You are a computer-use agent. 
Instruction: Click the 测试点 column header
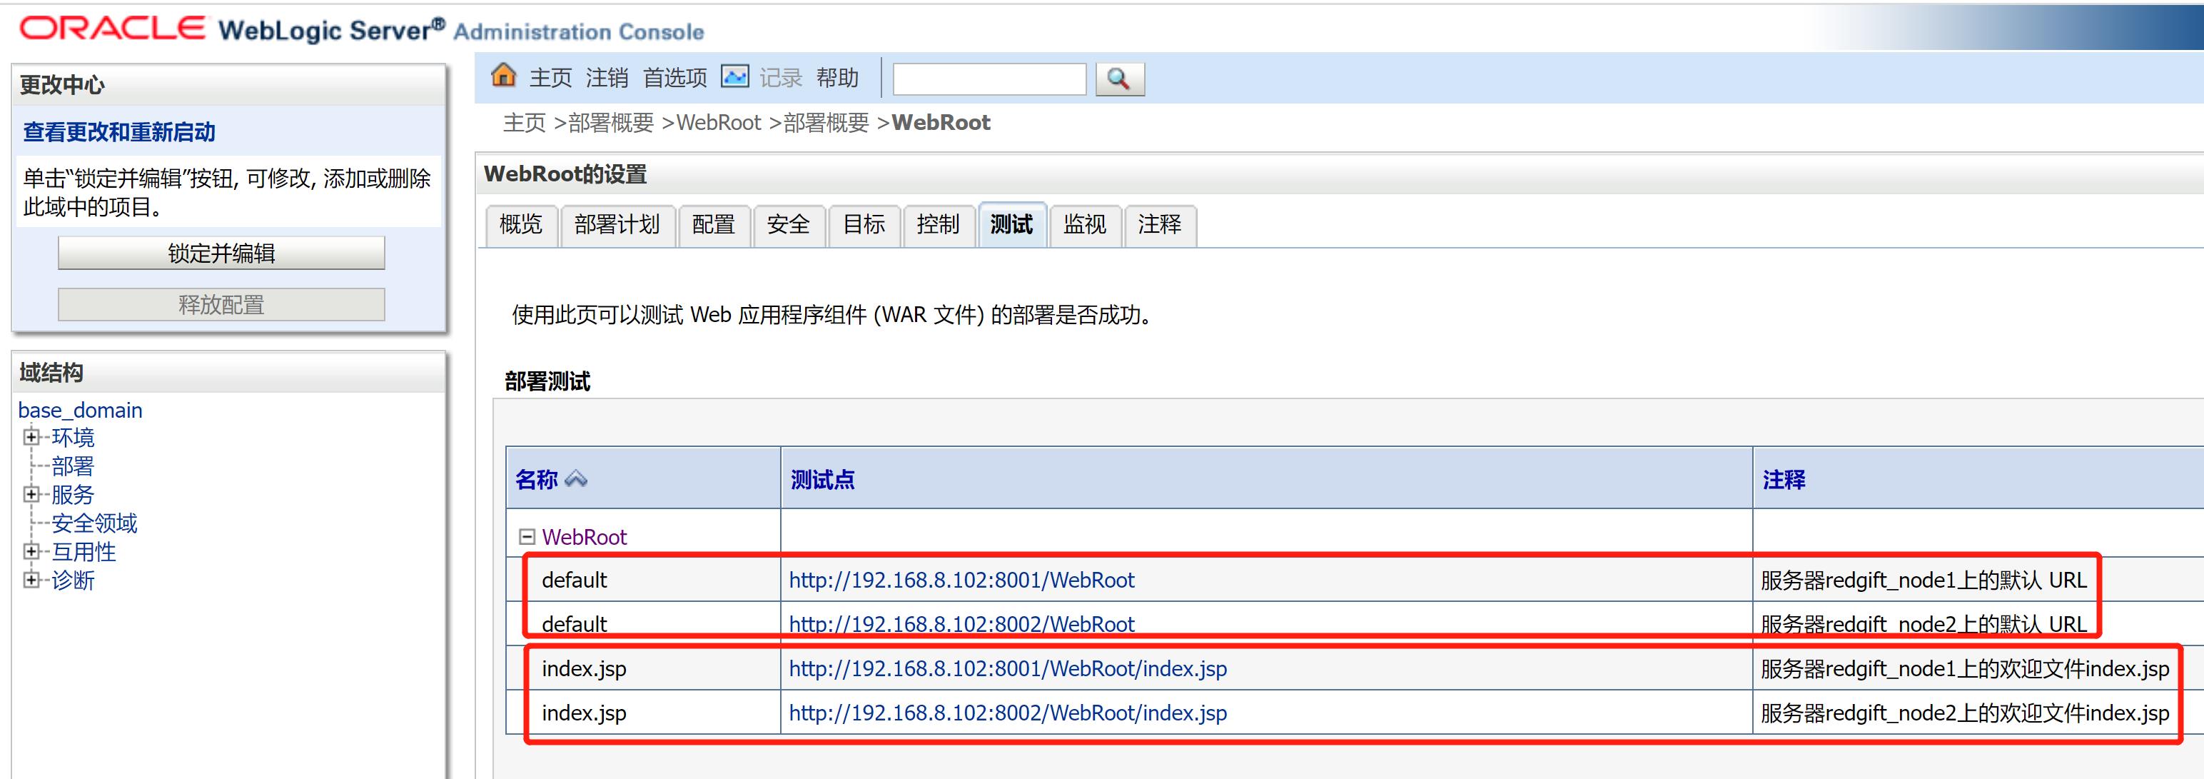(822, 479)
